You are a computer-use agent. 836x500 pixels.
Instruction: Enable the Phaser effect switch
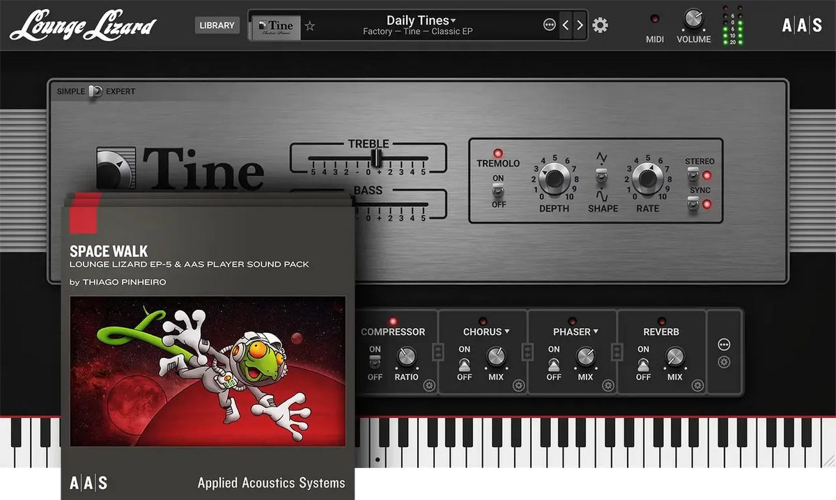554,364
